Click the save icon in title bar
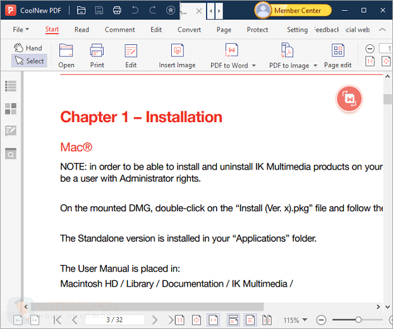 99,10
